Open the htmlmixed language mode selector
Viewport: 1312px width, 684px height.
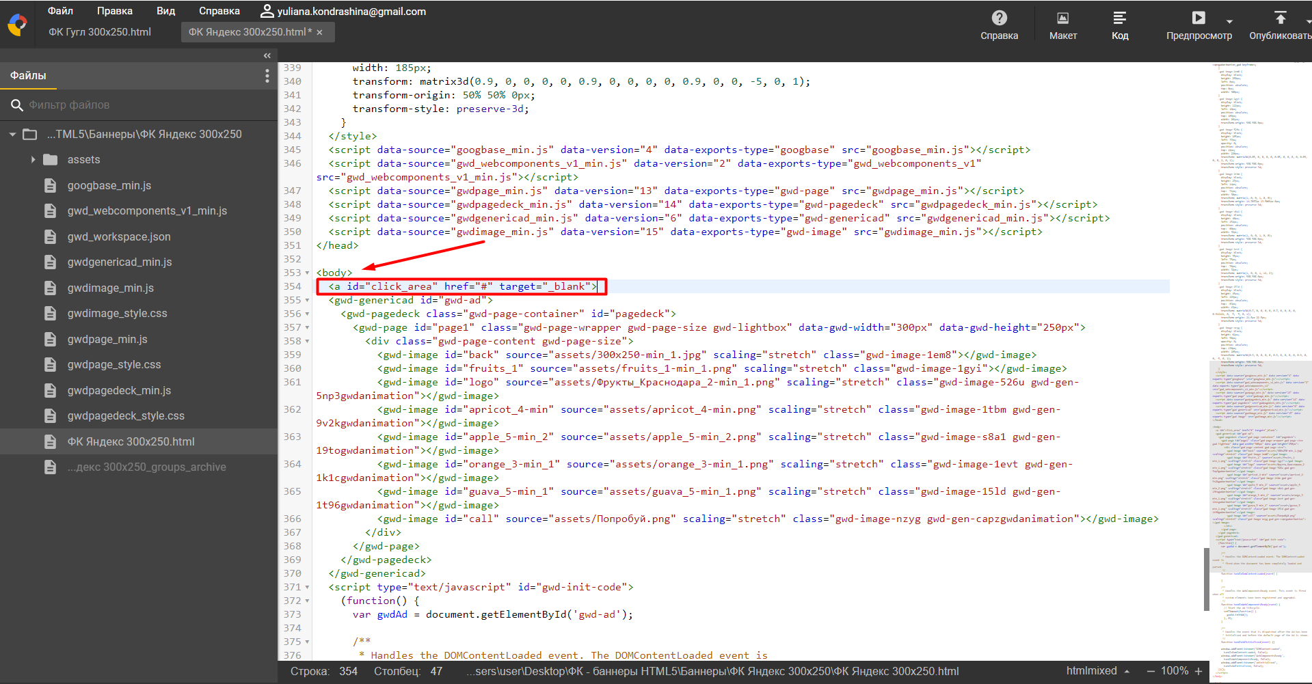pos(1098,672)
